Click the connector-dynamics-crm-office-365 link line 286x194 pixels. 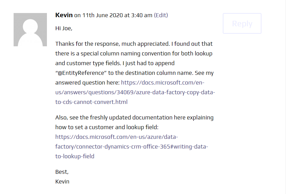click(x=132, y=147)
